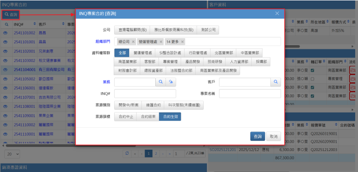The width and height of the screenshot is (358, 172).
Task: Toggle 維護合約 in 案源類別
Action: (152, 105)
